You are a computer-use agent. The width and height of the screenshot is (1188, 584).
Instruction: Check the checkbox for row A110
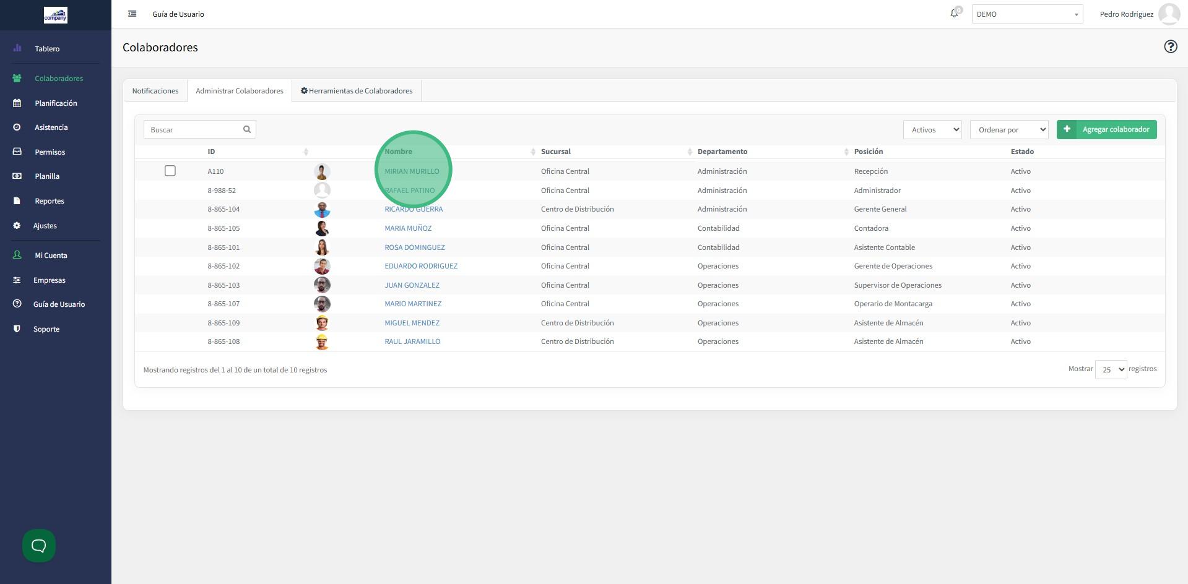click(170, 171)
